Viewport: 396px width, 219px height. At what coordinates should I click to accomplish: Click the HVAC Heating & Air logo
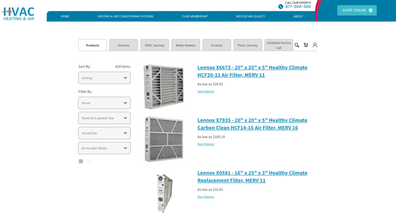(18, 14)
